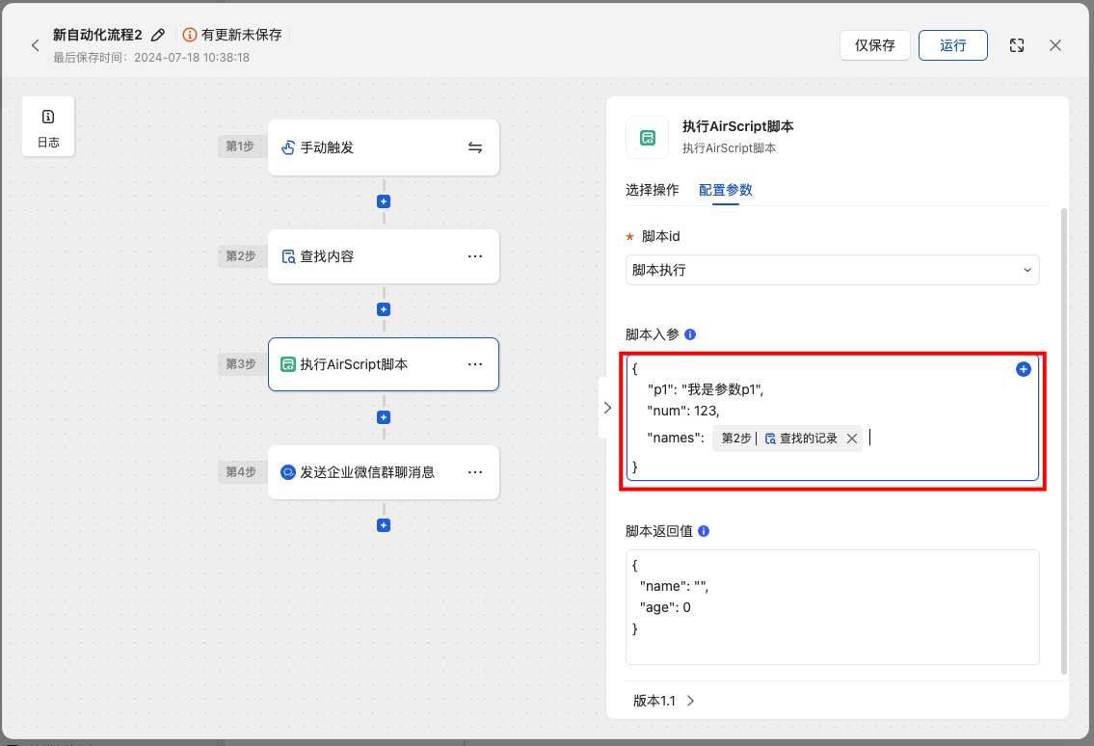Remove the 查找的记录 variable tag
Screen dimensions: 1094x746
click(x=851, y=439)
